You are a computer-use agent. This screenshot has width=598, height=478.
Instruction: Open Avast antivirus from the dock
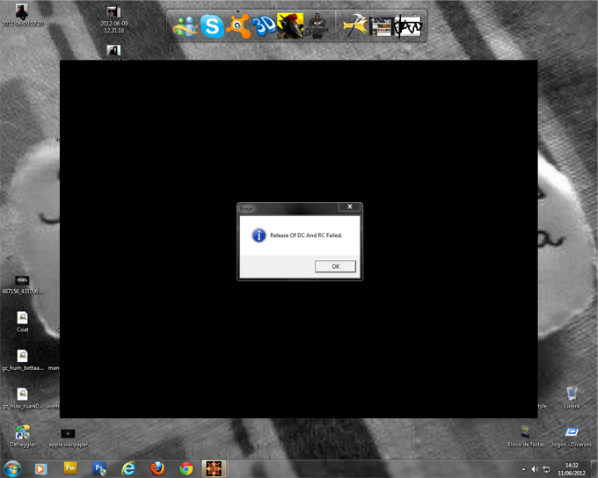(237, 26)
